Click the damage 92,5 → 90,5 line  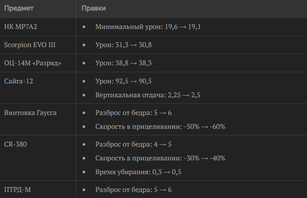(x=123, y=81)
